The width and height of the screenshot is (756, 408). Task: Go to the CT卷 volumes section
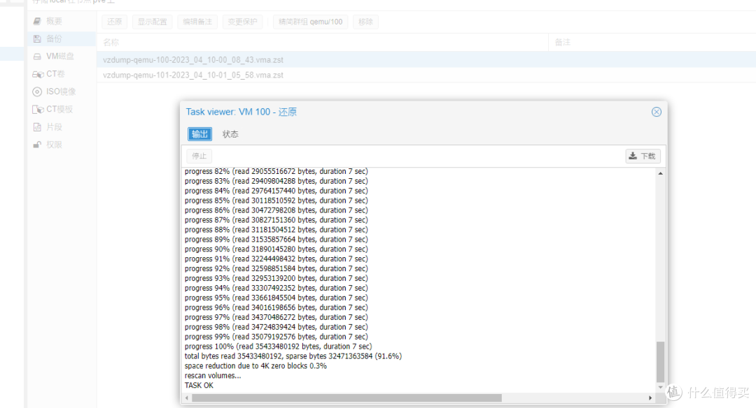pyautogui.click(x=55, y=74)
